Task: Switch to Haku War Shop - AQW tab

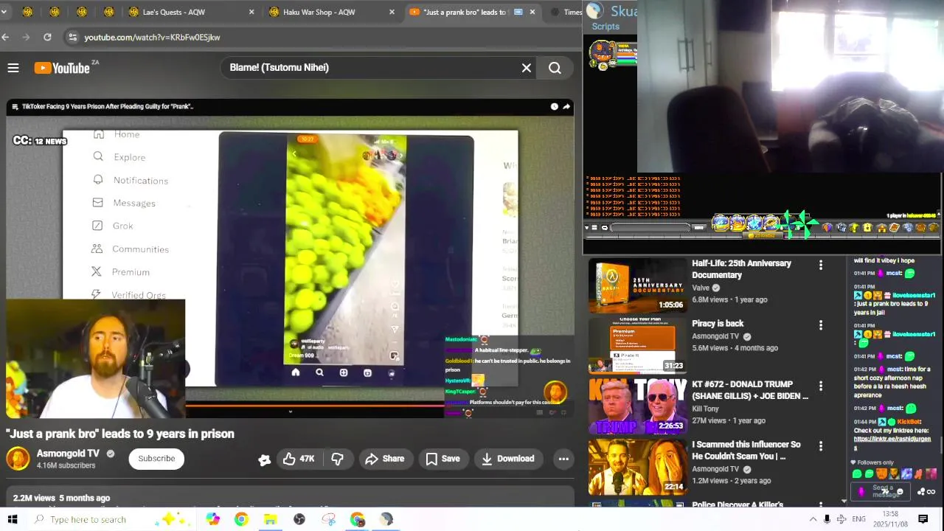Action: pyautogui.click(x=332, y=12)
